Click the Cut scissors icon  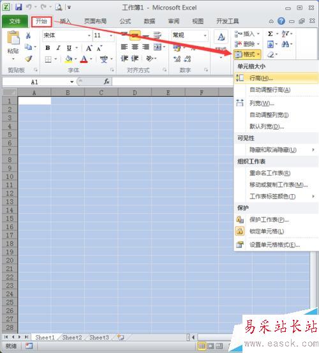28,35
